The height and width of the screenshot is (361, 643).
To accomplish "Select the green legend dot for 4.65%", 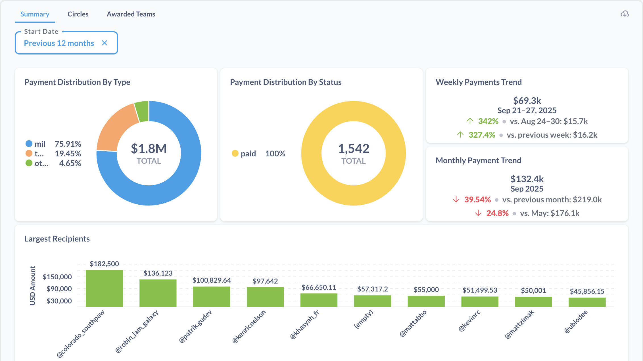I will pyautogui.click(x=29, y=163).
